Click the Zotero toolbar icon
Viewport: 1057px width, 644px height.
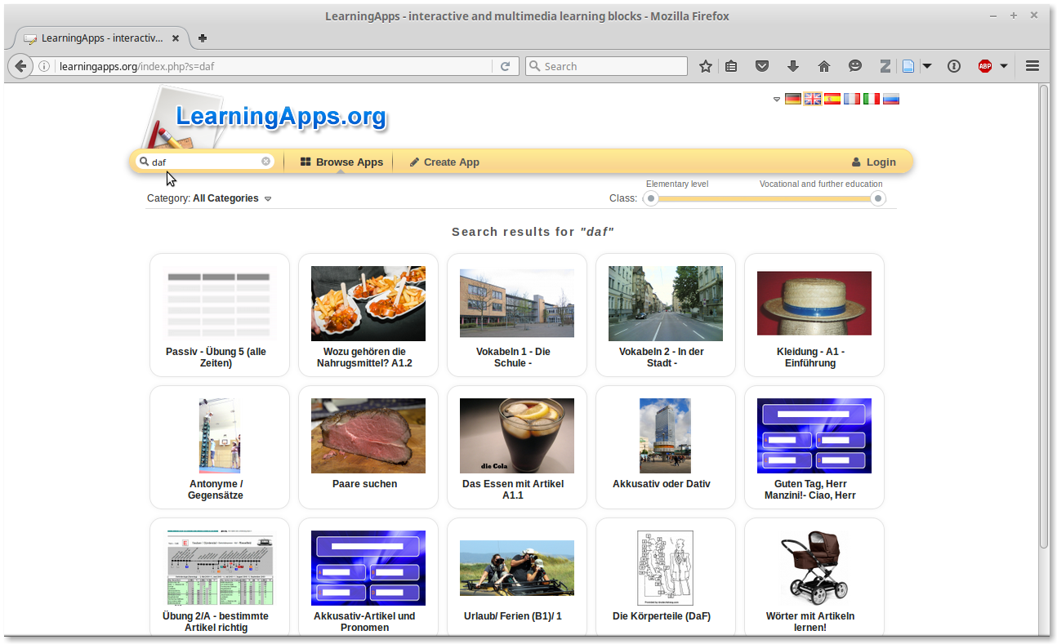885,66
